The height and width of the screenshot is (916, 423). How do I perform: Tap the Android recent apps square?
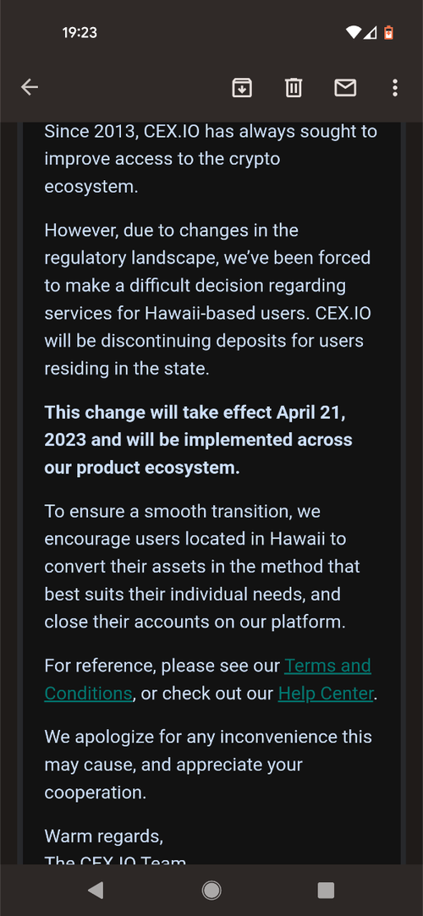(x=326, y=890)
